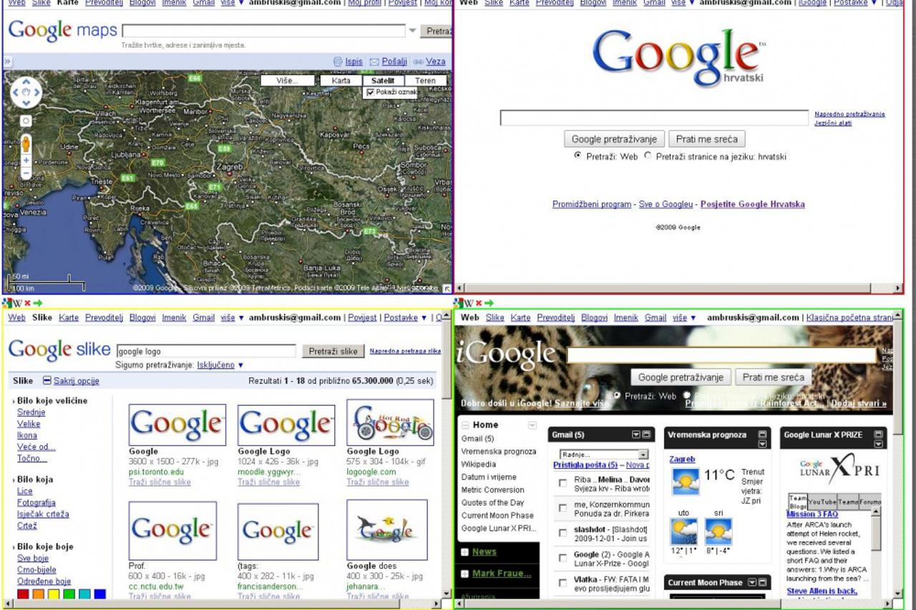Image resolution: width=916 pixels, height=610 pixels.
Task: Switch the map to Teren view
Action: tap(425, 81)
